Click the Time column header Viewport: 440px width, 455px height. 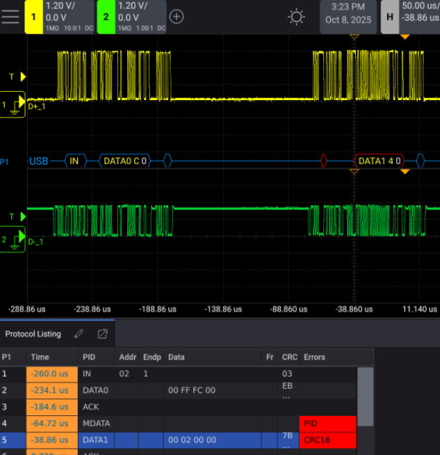coord(40,357)
